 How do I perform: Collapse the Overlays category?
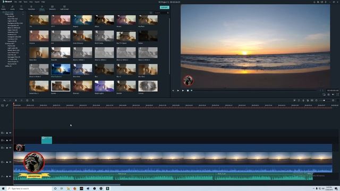point(23,44)
